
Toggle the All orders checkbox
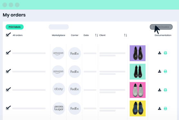click(8, 35)
